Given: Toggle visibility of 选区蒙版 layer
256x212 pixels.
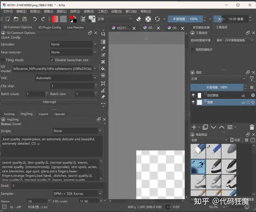Looking at the screenshot, I should (193, 95).
